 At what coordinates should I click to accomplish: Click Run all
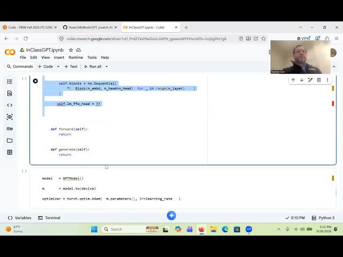93,66
